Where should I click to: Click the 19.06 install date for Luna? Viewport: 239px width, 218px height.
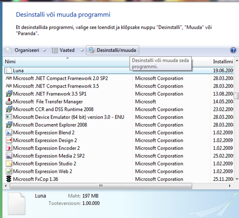click(223, 70)
